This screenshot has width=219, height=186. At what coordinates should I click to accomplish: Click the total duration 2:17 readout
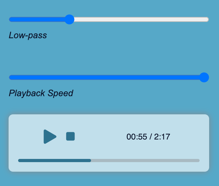tap(162, 137)
